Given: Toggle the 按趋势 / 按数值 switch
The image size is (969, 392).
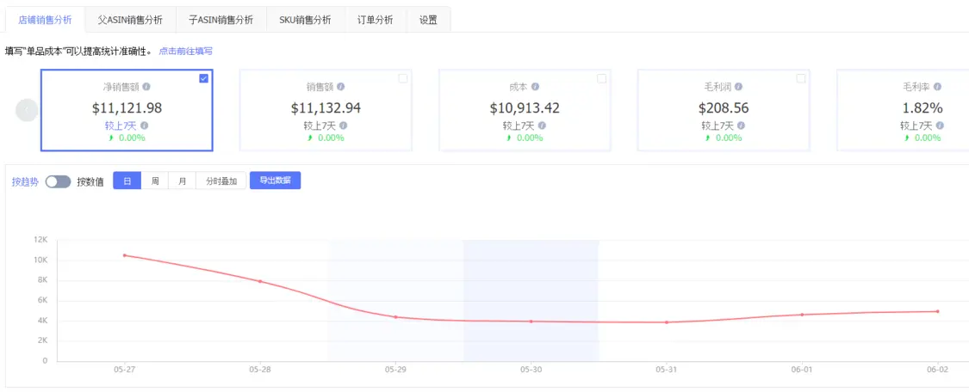Looking at the screenshot, I should point(58,182).
